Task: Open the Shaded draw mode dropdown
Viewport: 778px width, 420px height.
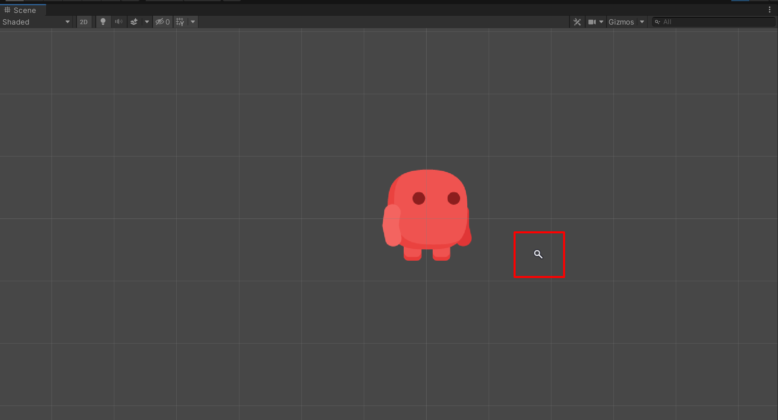Action: pyautogui.click(x=36, y=22)
